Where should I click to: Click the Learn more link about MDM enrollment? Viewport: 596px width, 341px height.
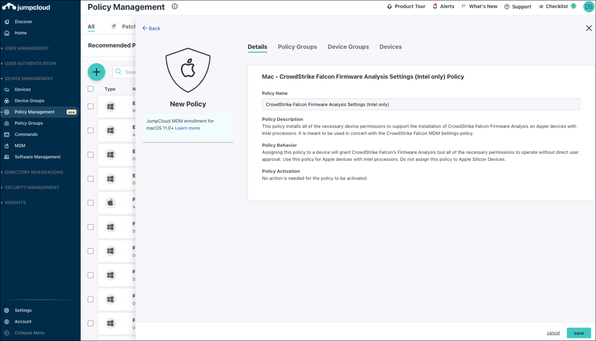coord(187,128)
